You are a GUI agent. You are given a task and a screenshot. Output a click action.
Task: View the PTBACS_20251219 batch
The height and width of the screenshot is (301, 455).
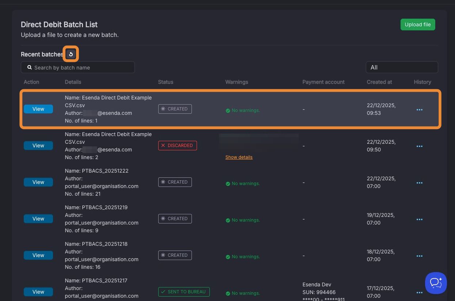(38, 219)
